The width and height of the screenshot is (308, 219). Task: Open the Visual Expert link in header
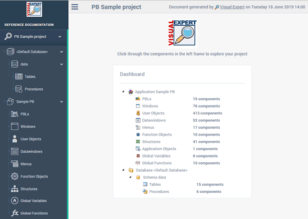point(232,7)
